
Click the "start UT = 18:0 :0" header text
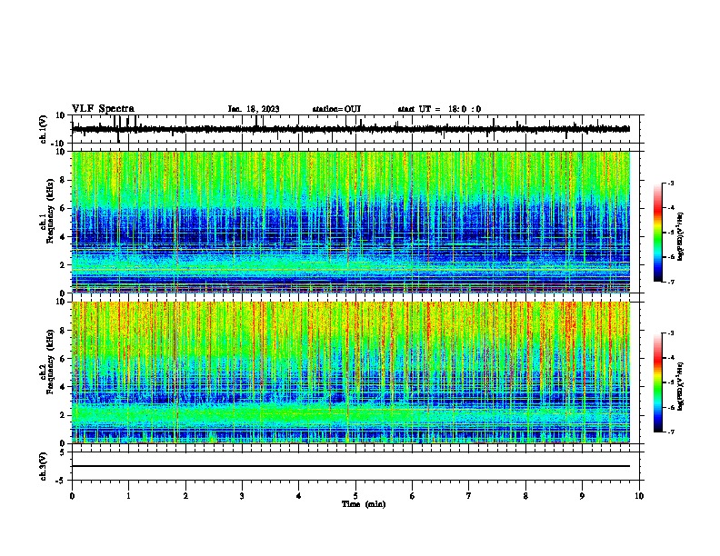[x=439, y=109]
